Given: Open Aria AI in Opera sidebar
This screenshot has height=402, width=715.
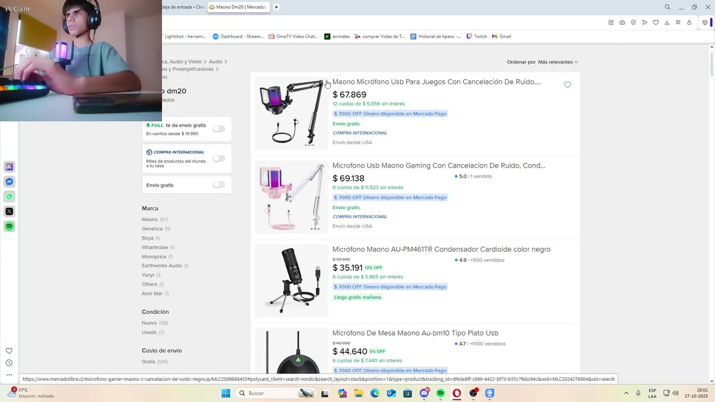Looking at the screenshot, I should (9, 167).
